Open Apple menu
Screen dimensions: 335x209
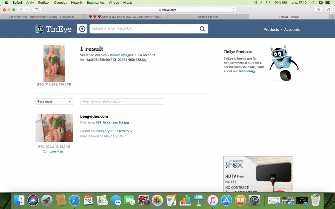tap(6, 3)
